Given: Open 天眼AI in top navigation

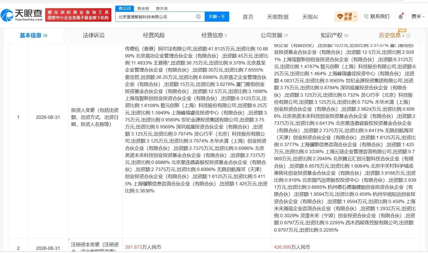Looking at the screenshot, I should 310,17.
